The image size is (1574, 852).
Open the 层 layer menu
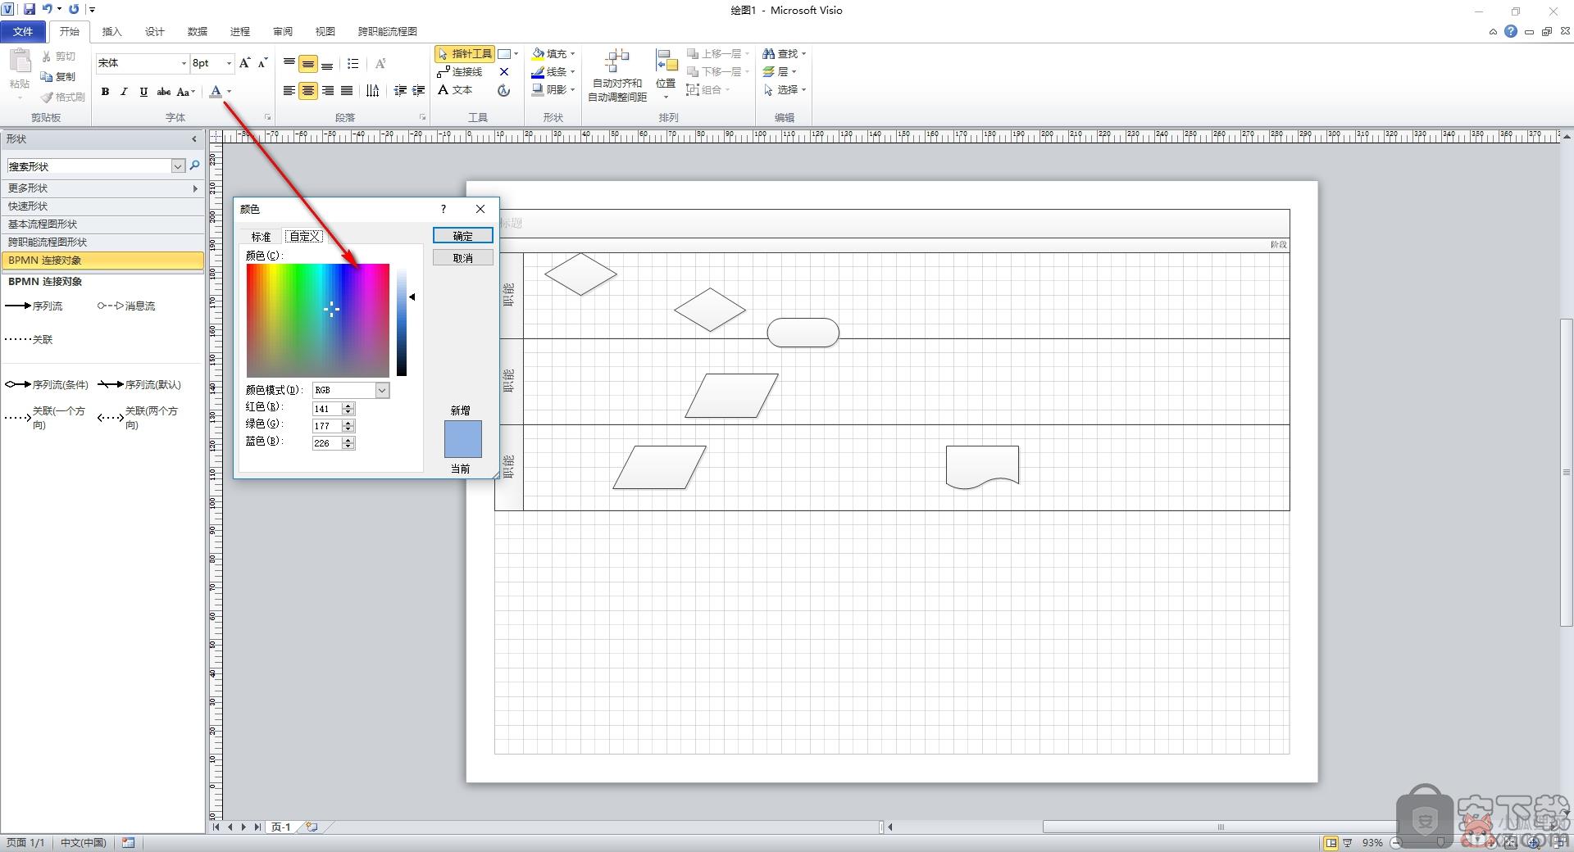[780, 72]
